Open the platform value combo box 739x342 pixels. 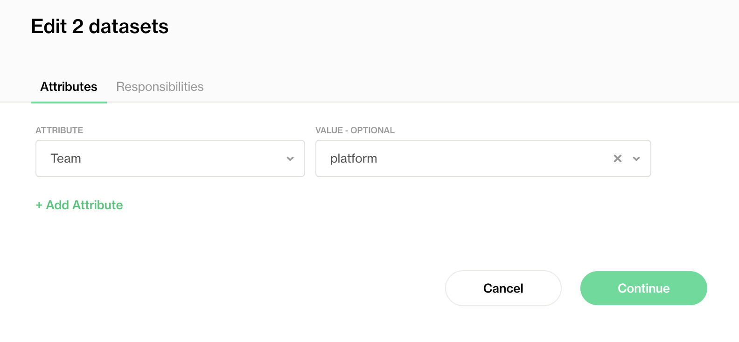coord(483,158)
